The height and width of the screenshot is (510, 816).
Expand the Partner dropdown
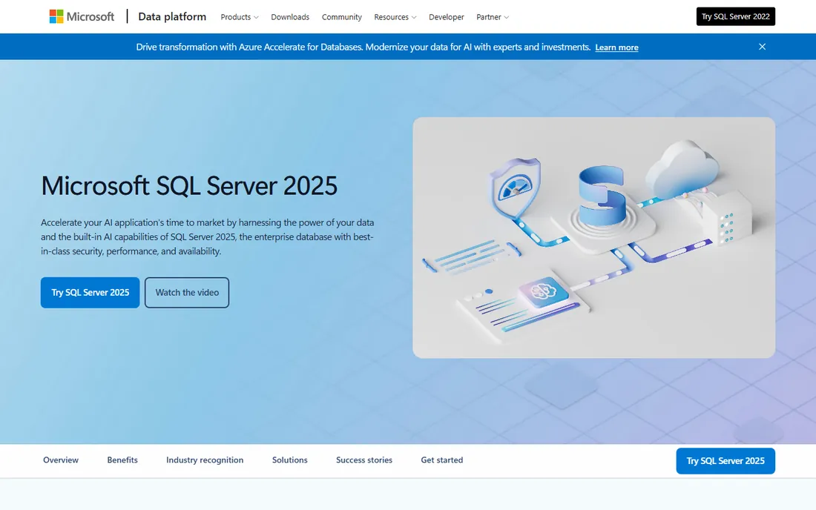point(493,17)
